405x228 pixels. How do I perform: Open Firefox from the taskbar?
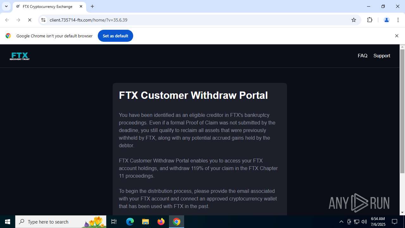(x=161, y=222)
